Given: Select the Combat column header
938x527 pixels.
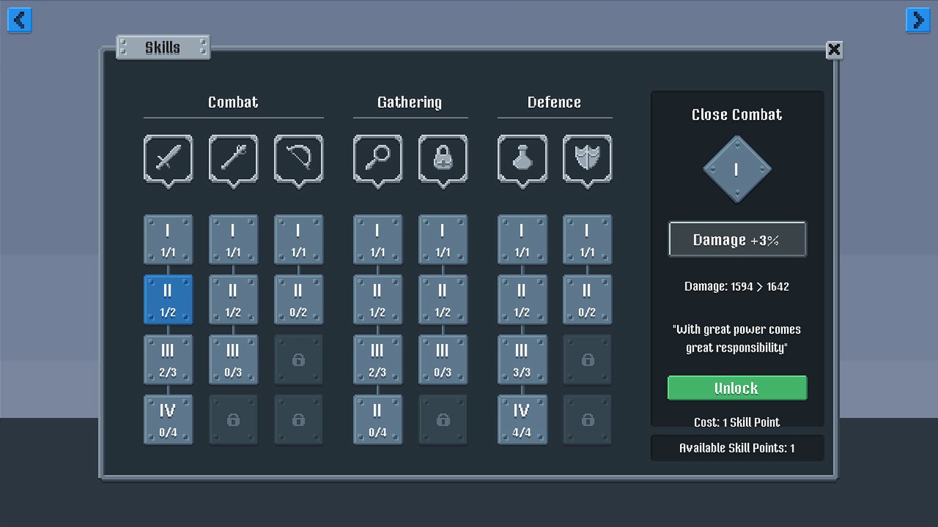Looking at the screenshot, I should pyautogui.click(x=233, y=102).
